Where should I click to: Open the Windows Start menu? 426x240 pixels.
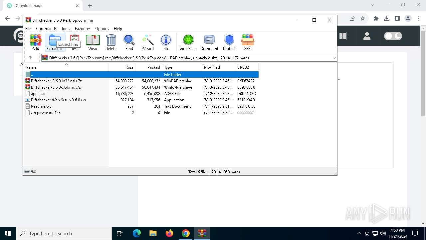coord(8,233)
